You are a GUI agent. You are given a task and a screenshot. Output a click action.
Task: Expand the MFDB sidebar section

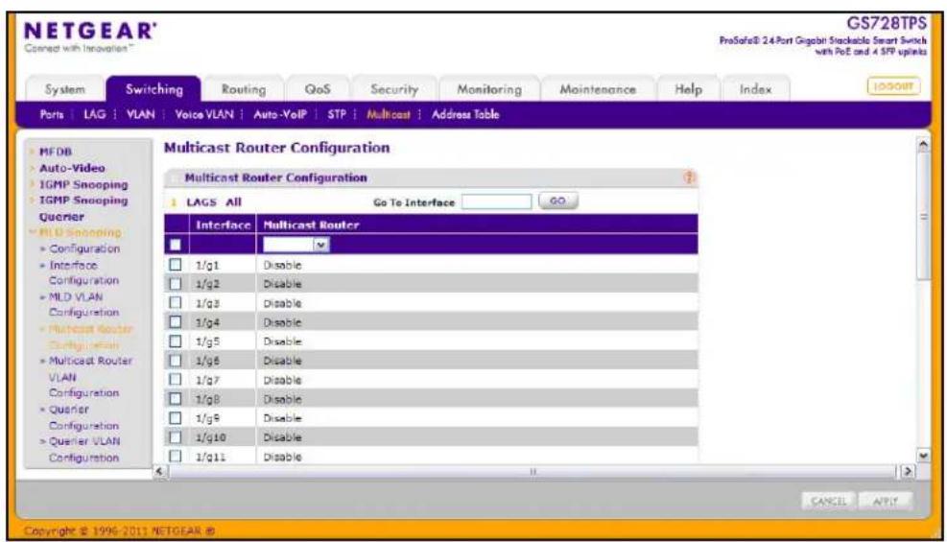coord(55,152)
